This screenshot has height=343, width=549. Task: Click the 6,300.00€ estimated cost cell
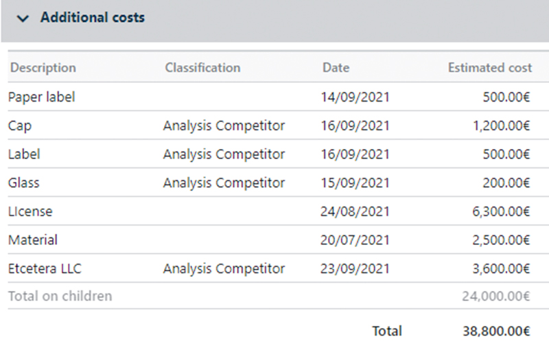500,212
